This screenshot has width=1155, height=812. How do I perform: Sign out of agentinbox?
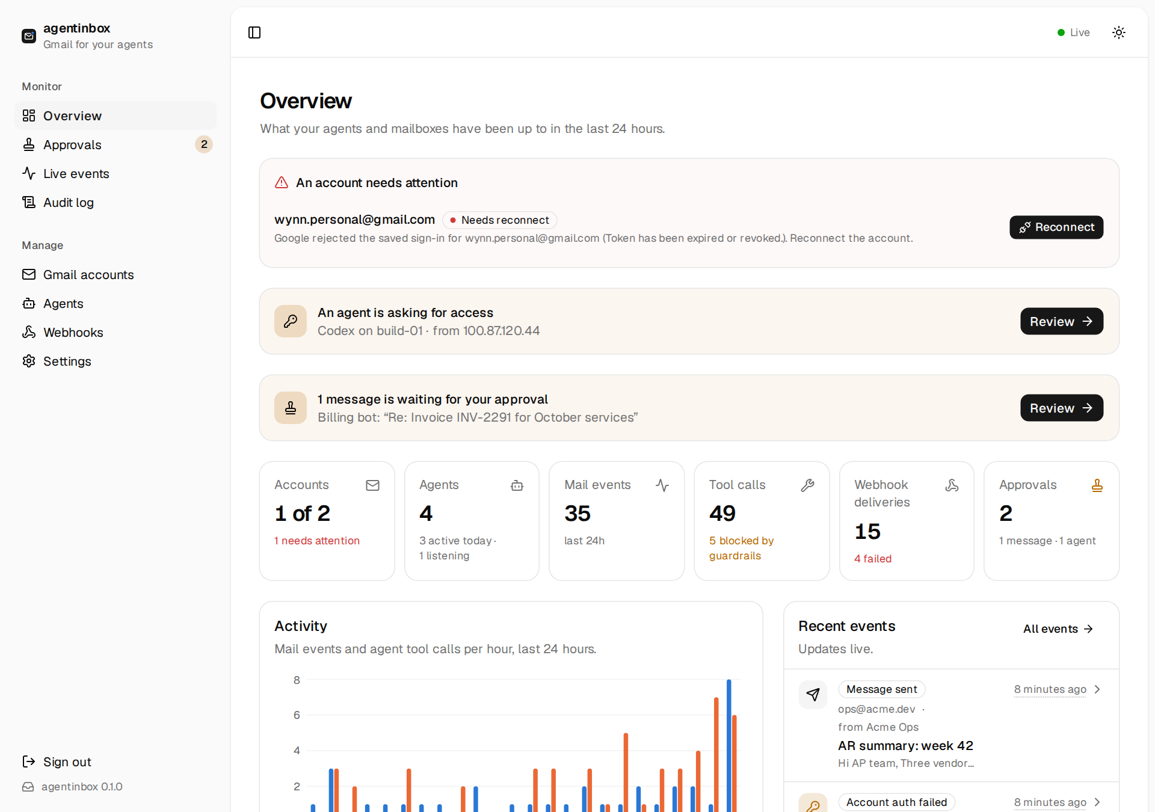[x=115, y=761]
